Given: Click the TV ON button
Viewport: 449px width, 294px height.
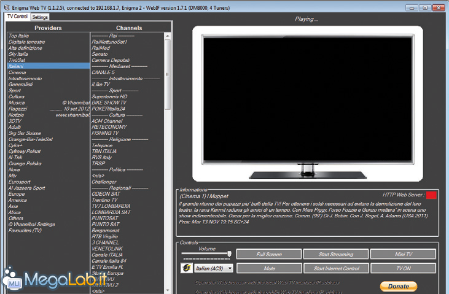Looking at the screenshot, I should pos(403,268).
